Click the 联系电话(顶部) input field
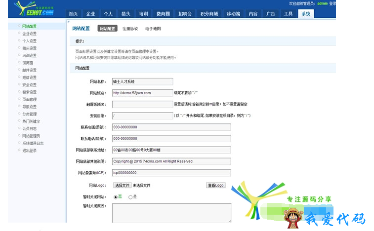 coord(171,127)
